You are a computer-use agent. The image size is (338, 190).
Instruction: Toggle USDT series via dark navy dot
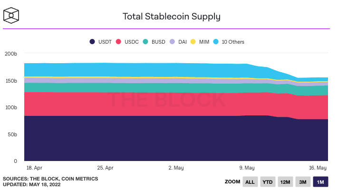92,42
